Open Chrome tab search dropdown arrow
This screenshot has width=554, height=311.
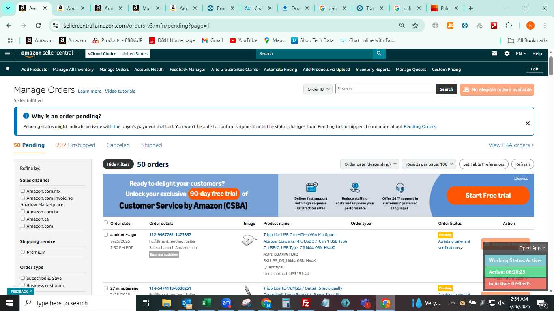point(8,8)
